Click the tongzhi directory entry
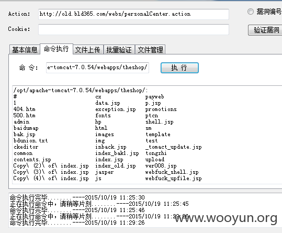The width and height of the screenshot is (282, 233). [156, 153]
